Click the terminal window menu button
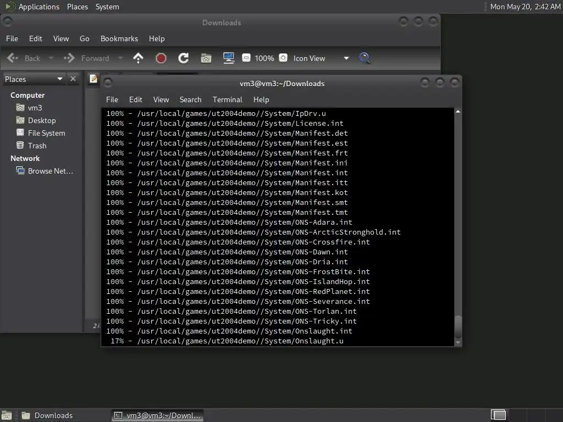The image size is (563, 422). pyautogui.click(x=108, y=83)
